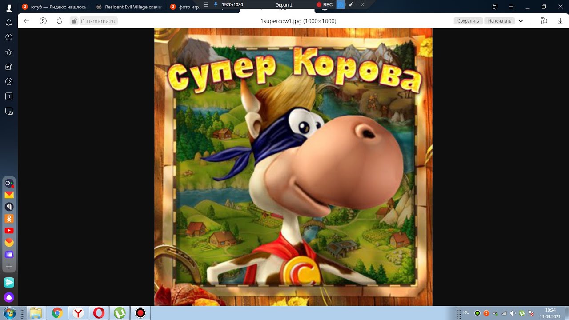This screenshot has width=569, height=320.
Task: Click recorder pin icon
Action: click(x=216, y=4)
